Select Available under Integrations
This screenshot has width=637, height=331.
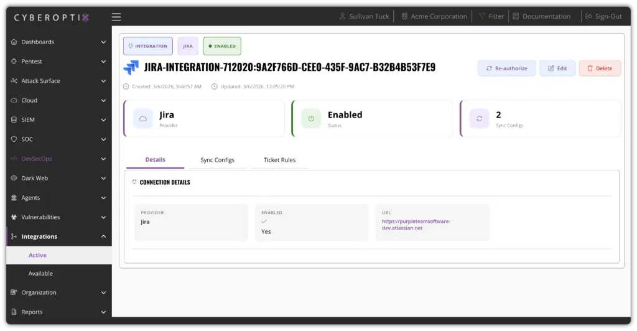tap(40, 274)
